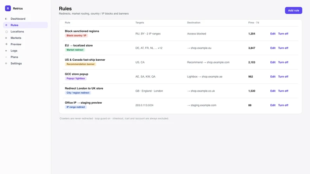Click the Rule column header
The image size is (310, 174).
[67, 23]
